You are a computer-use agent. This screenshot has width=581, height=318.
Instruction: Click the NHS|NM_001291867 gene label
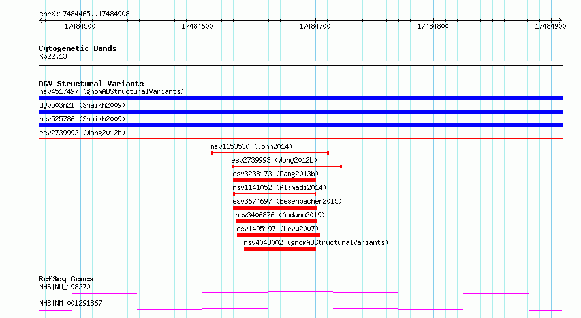[x=71, y=303]
